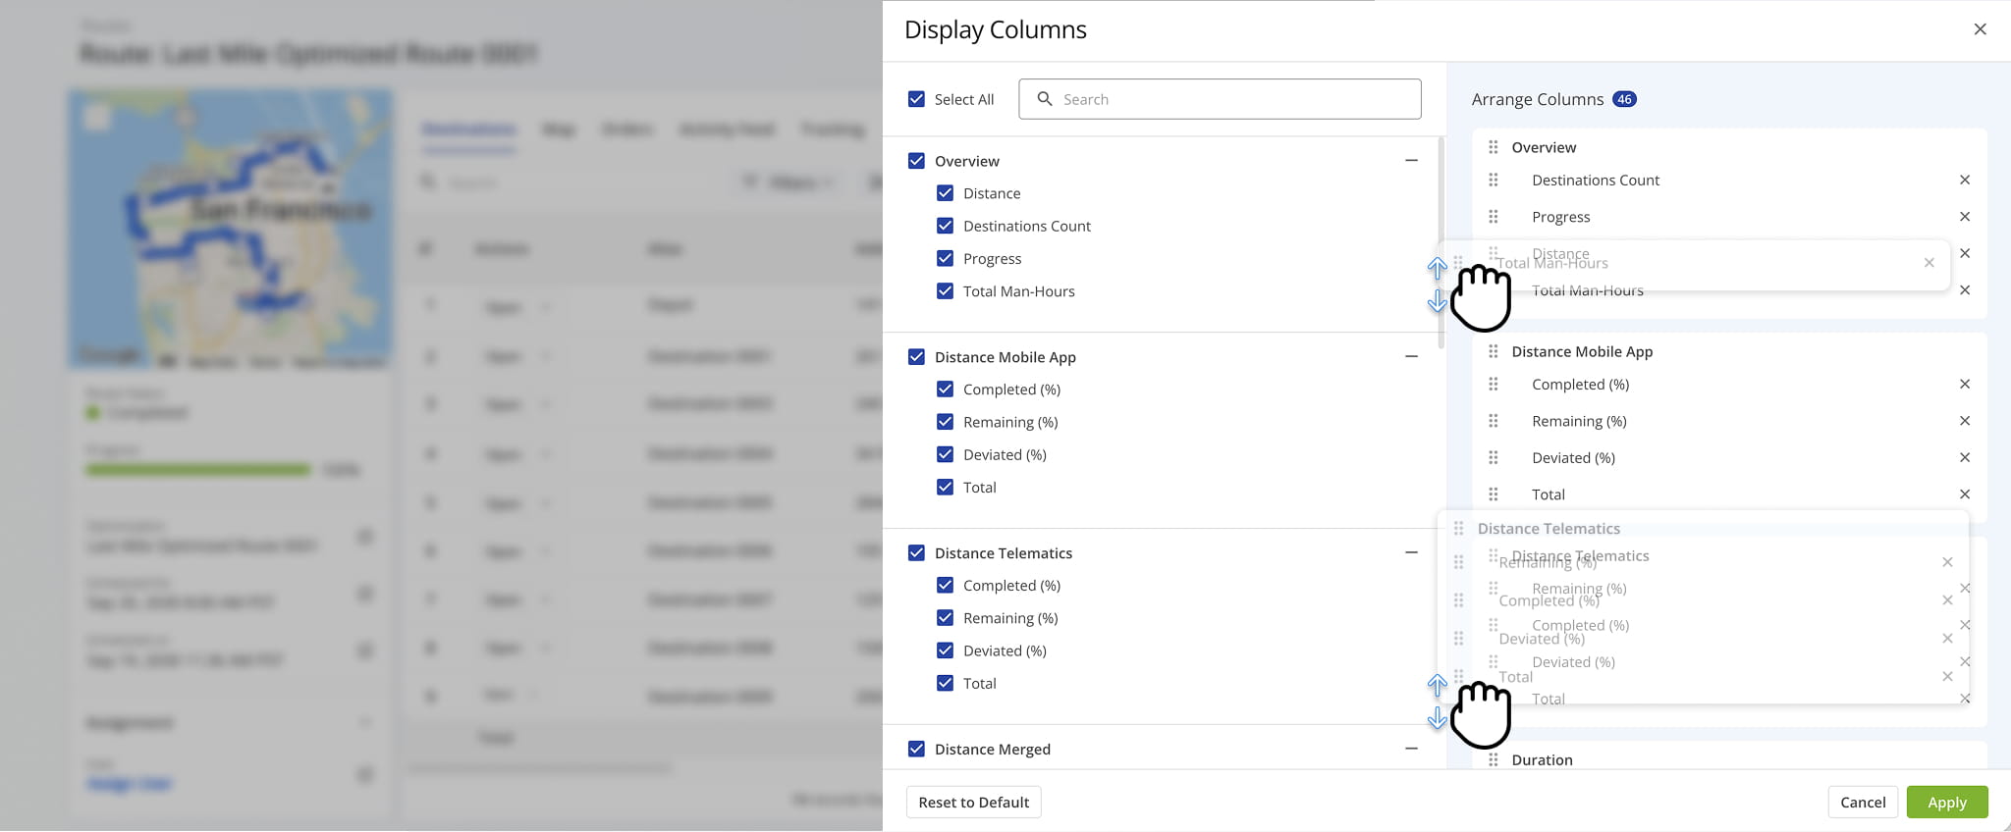This screenshot has width=2011, height=832.
Task: Focus the column search field
Action: [x=1220, y=99]
